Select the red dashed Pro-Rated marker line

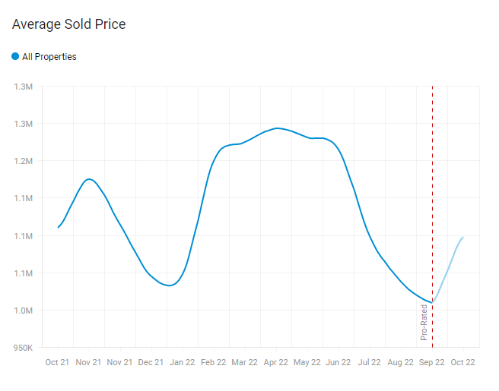432,190
